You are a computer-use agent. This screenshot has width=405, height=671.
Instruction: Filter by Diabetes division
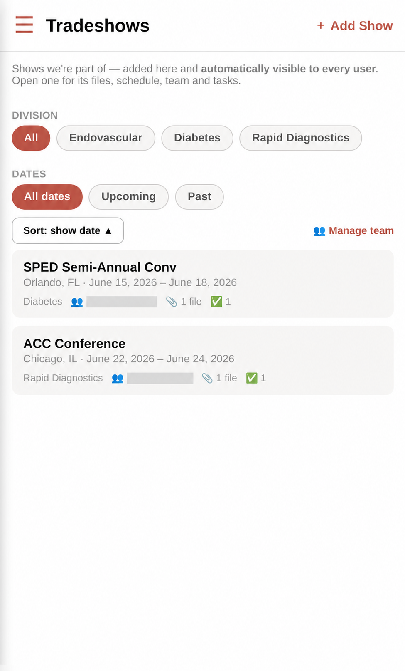pos(197,138)
